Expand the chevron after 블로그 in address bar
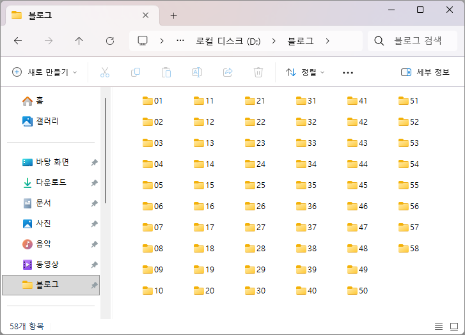The image size is (465, 335). tap(327, 41)
